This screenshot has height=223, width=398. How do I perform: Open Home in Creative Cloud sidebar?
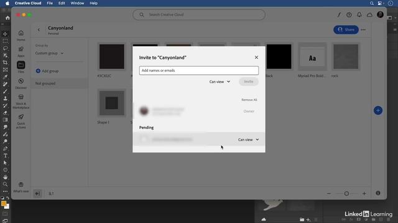(x=21, y=35)
